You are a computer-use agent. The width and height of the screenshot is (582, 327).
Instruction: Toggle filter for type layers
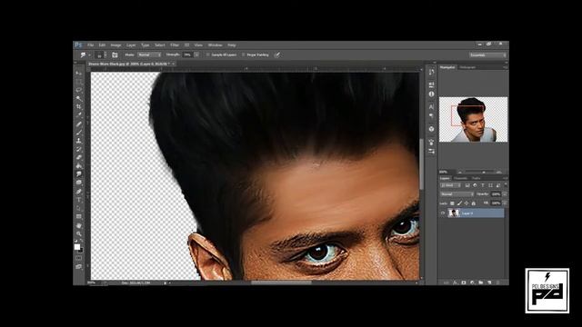483,185
